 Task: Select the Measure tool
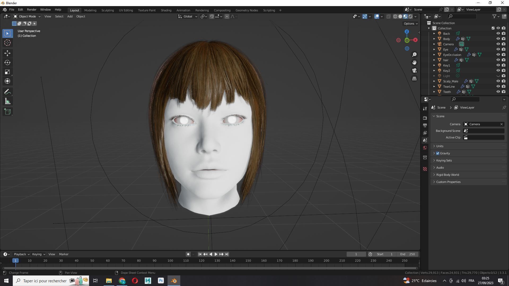click(7, 101)
